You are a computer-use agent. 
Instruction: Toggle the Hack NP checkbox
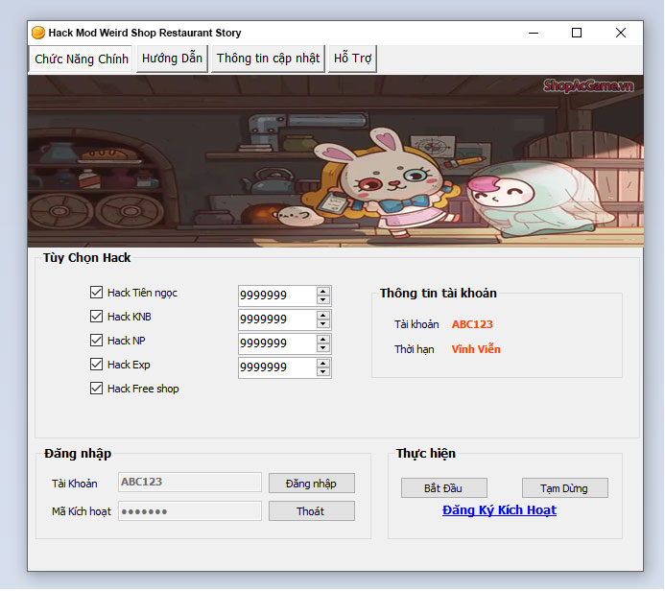[96, 341]
